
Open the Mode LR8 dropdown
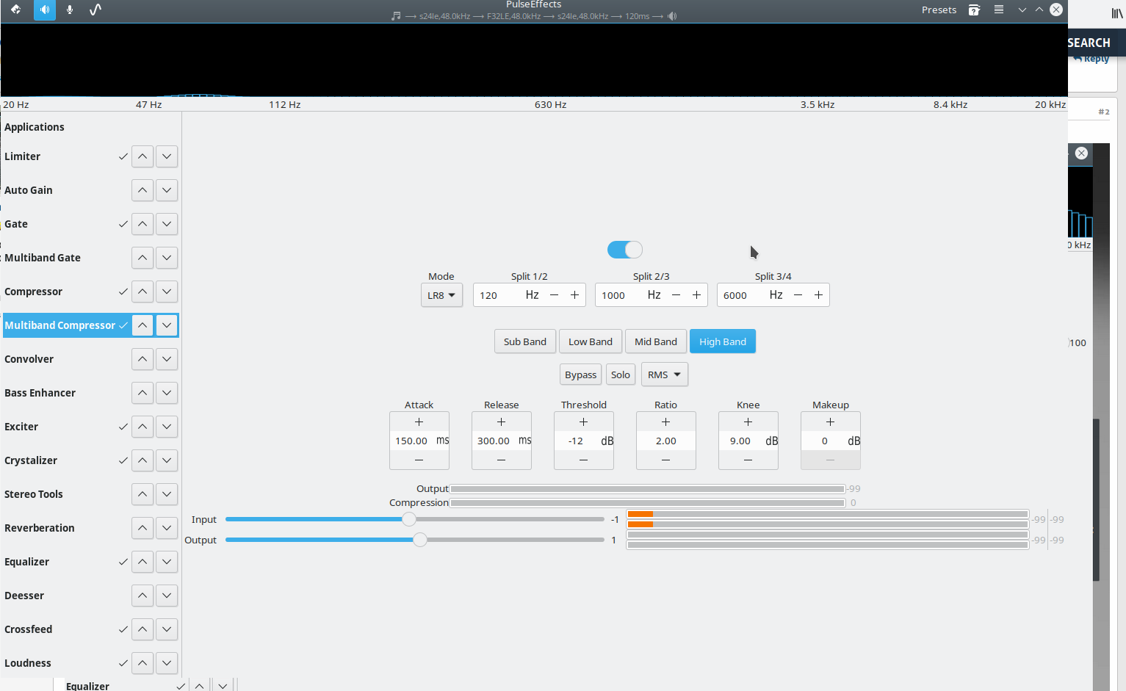441,295
